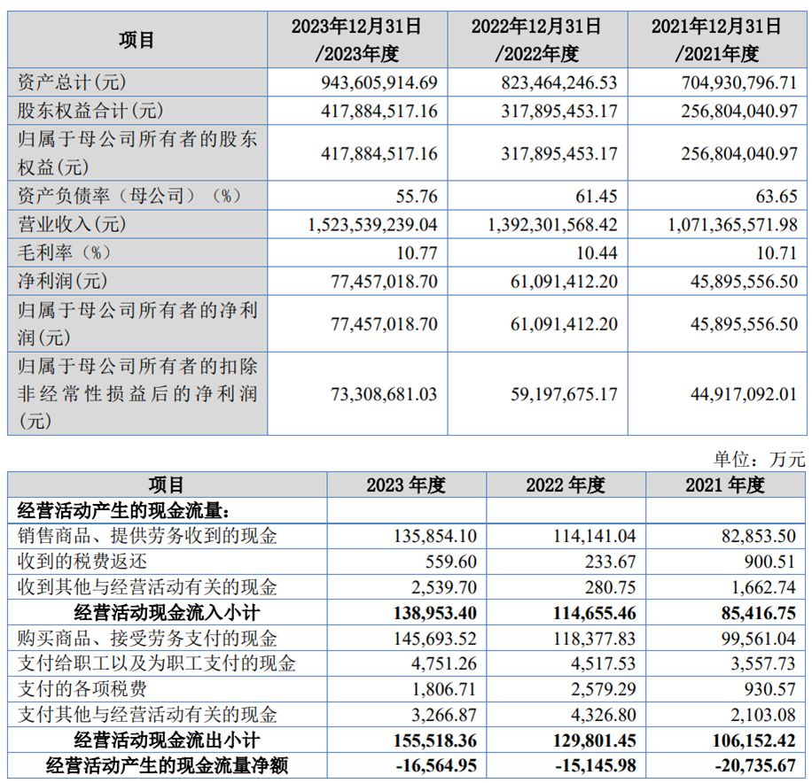The height and width of the screenshot is (783, 812).
Task: Select the 2022年12月31日/2022年度 column header
Action: tap(536, 40)
